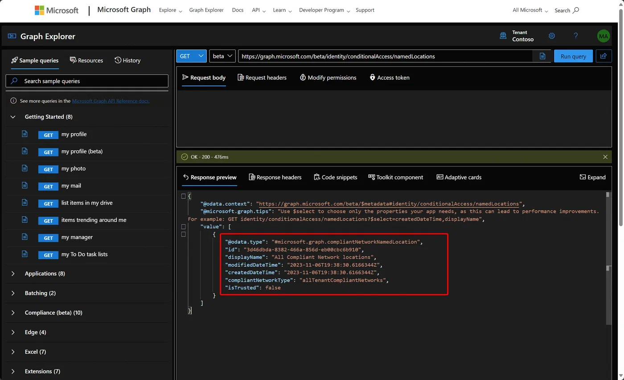
Task: Open the settings gear icon
Action: coord(552,36)
